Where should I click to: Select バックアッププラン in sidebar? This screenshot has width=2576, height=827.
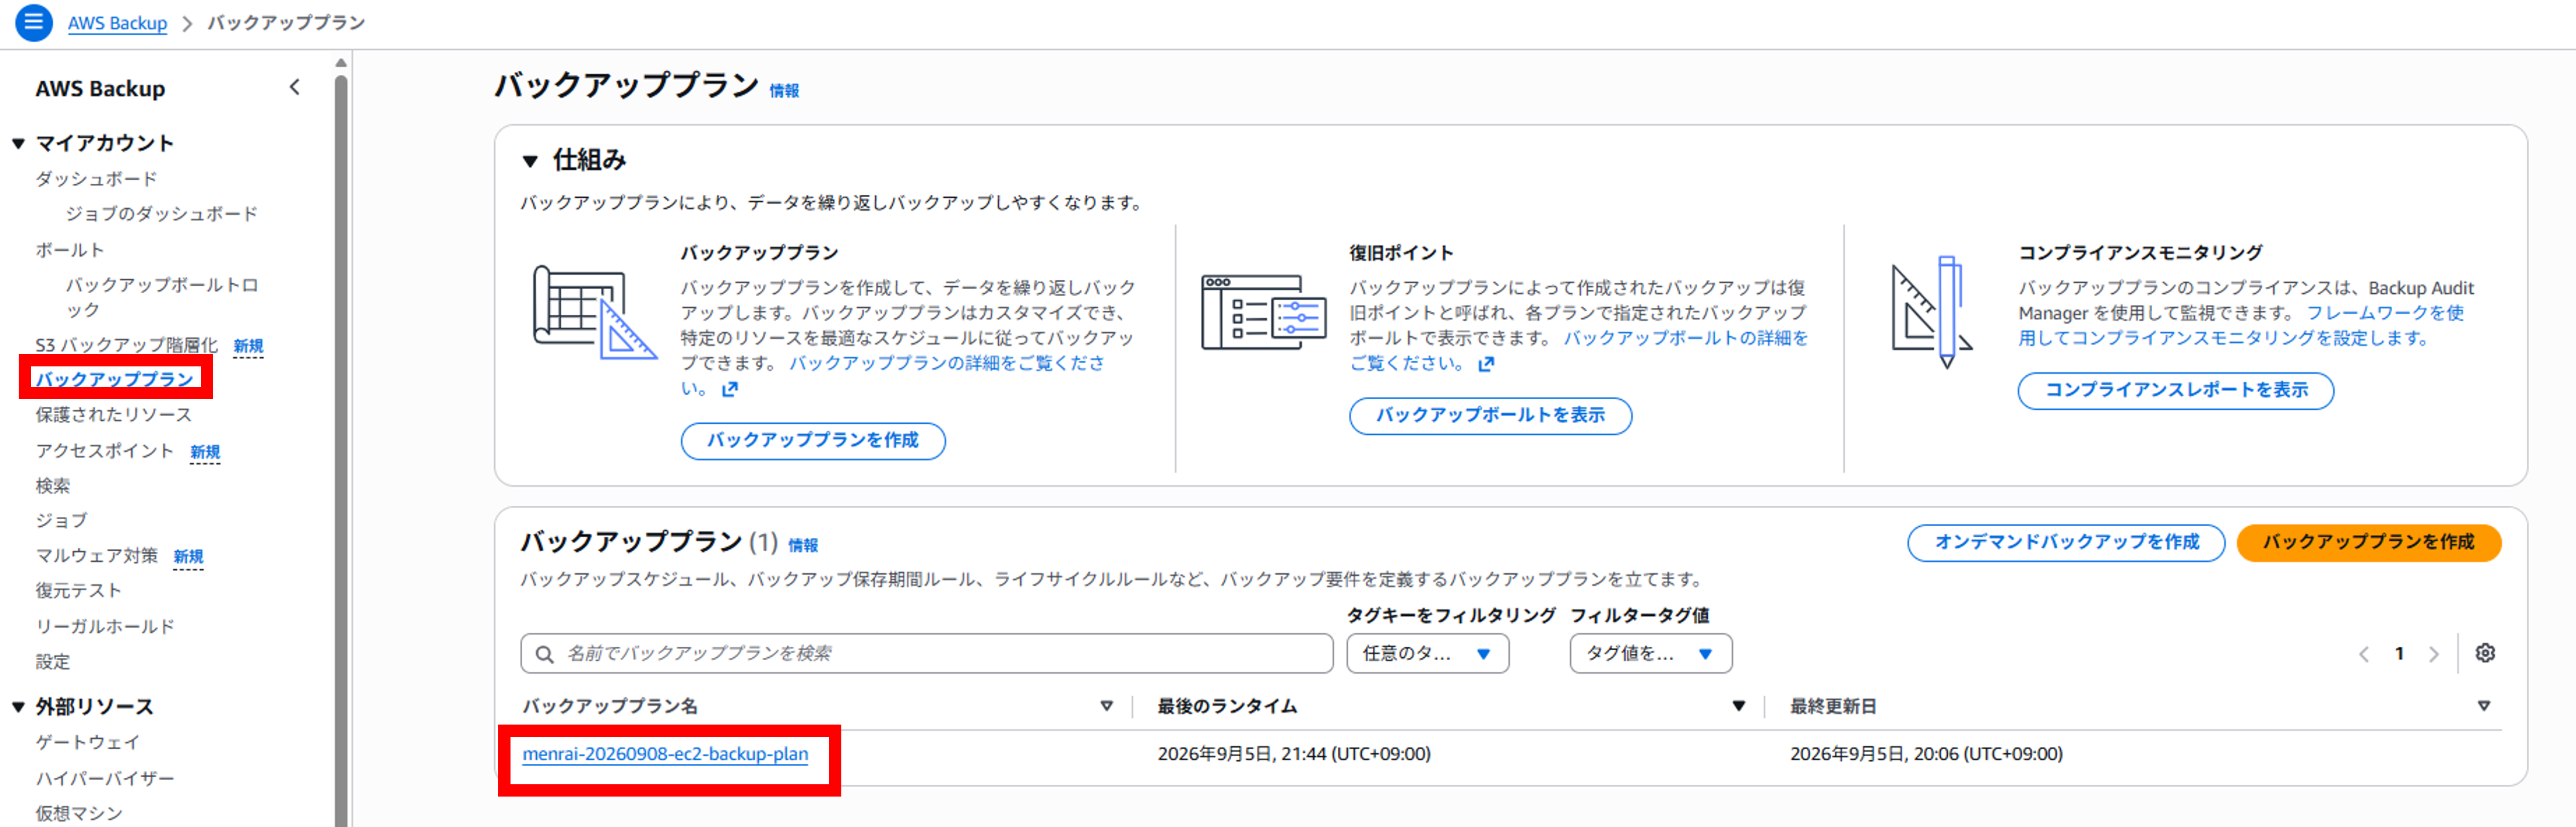click(115, 379)
